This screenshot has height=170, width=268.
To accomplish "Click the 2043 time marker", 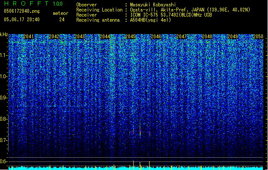I will click(80, 37).
